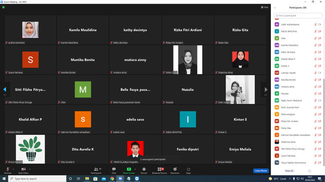325x182 pixels.
Task: Open Microsoft Store from the taskbar
Action: coord(95,178)
